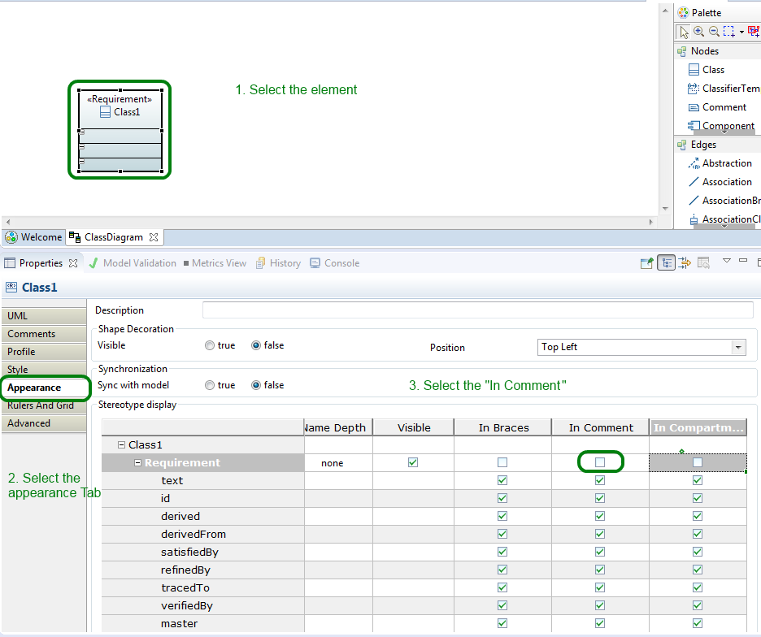Switch to the ClassDiagram editor tab

(x=114, y=237)
